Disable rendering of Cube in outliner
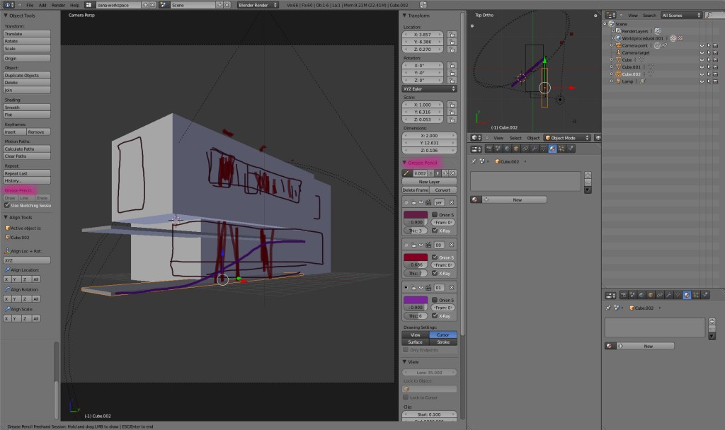The image size is (725, 430). coord(715,59)
